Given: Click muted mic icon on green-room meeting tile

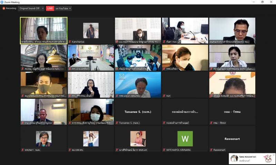Looking at the screenshot, I should [x=117, y=69].
